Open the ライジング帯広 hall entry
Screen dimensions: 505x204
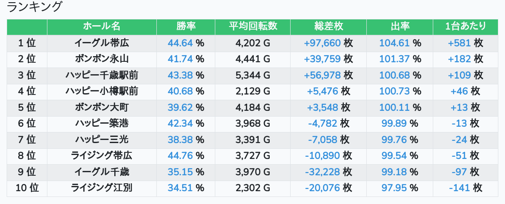tap(102, 156)
